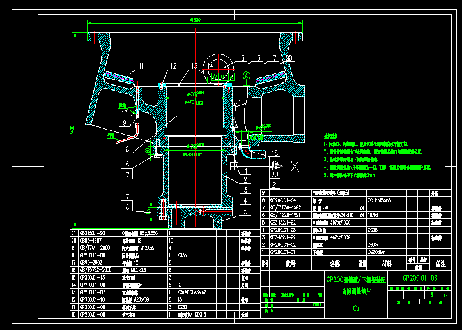Click code 'GB/T70.1-2000' in row 19

click(x=95, y=248)
